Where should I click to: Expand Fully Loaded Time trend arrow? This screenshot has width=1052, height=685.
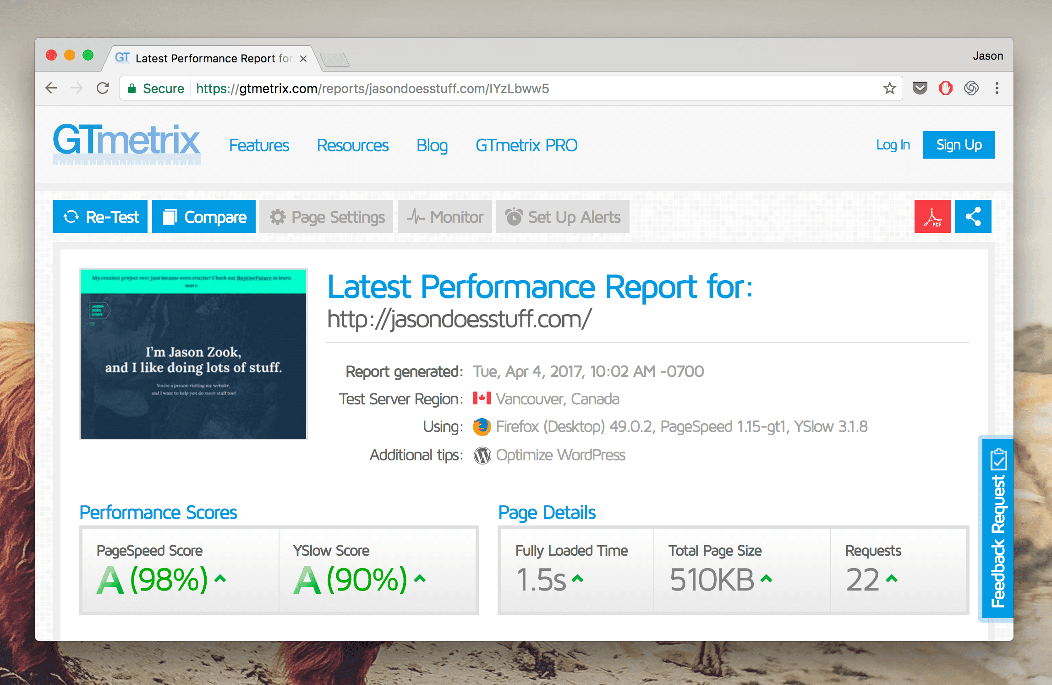pos(578,579)
